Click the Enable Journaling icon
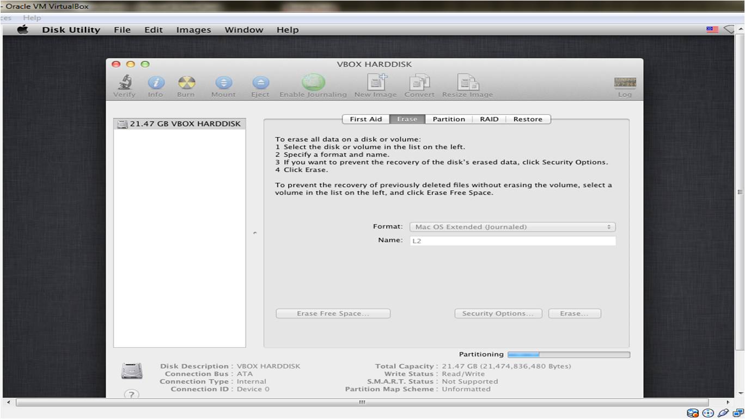745x419 pixels. click(314, 82)
